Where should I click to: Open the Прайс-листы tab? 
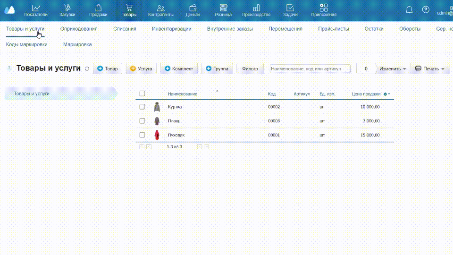tap(333, 29)
